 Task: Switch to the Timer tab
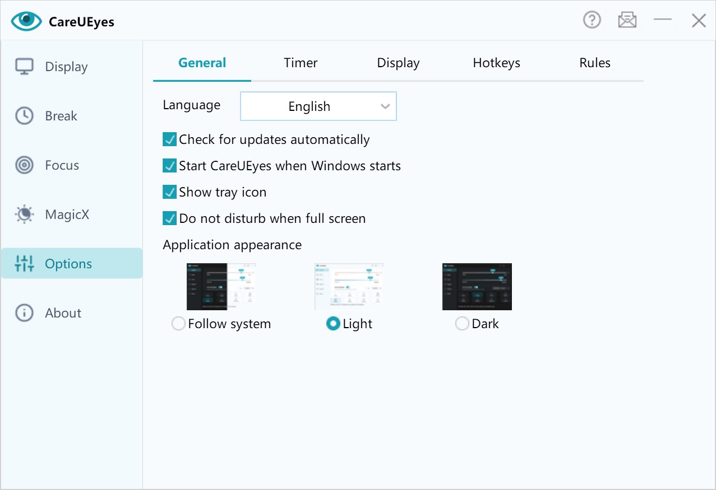(x=301, y=63)
